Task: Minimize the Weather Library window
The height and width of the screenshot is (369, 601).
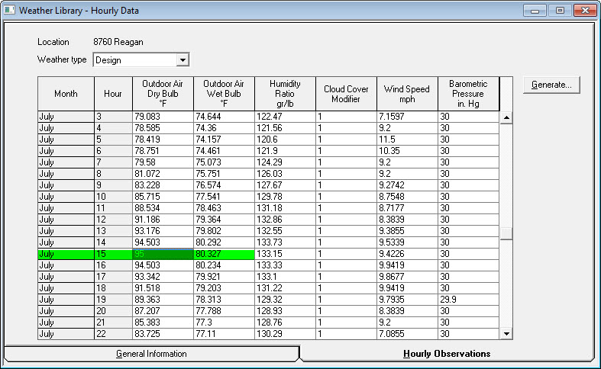Action: 535,11
